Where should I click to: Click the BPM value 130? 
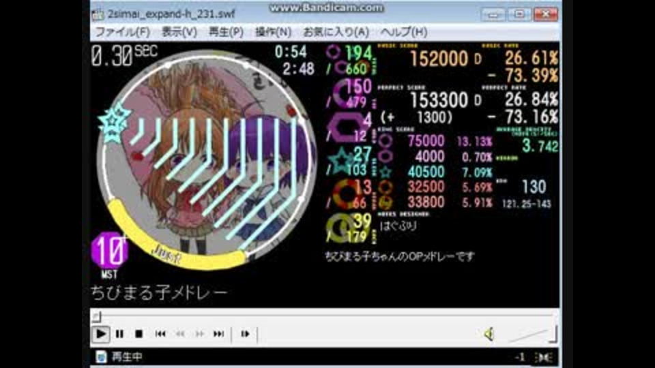pyautogui.click(x=534, y=187)
